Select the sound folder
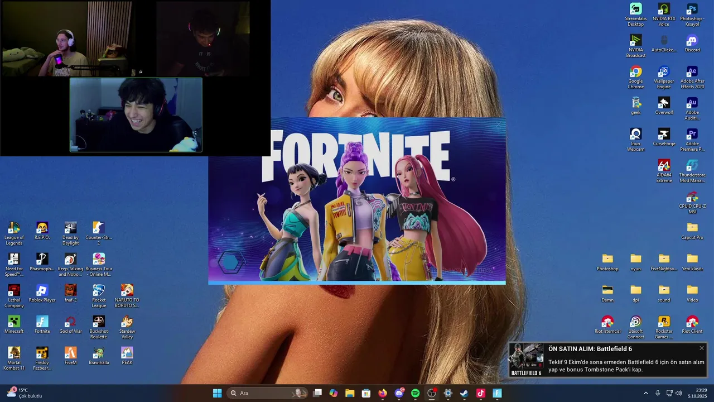 tap(664, 294)
